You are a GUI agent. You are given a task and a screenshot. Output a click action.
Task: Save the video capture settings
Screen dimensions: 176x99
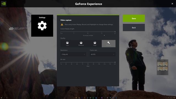click(134, 18)
